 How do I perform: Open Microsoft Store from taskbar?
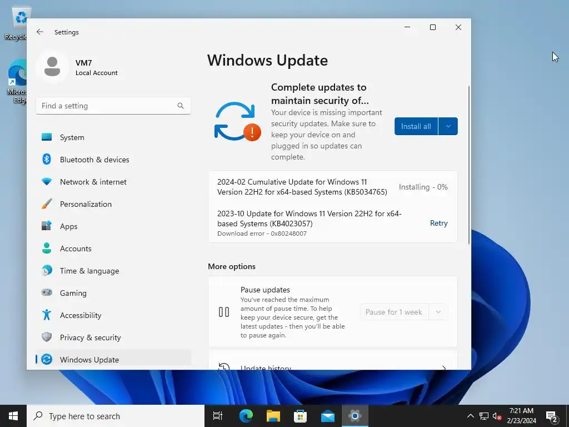coord(301,416)
